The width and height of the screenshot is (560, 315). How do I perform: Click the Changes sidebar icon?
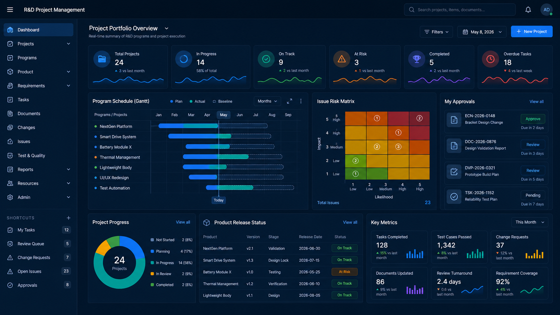click(x=10, y=128)
